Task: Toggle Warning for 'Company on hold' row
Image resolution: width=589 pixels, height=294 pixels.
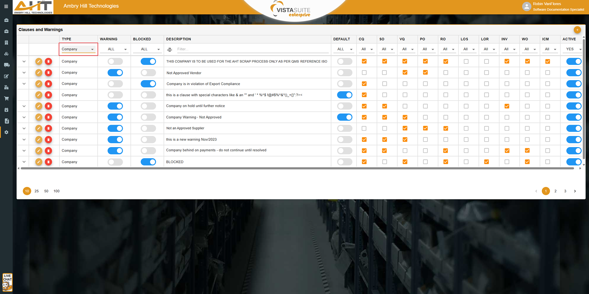Action: [115, 106]
